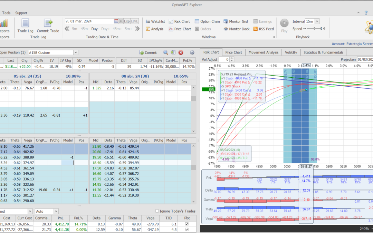Expand the Auto dropdown
Screen dimensions: 373x233
56,211
